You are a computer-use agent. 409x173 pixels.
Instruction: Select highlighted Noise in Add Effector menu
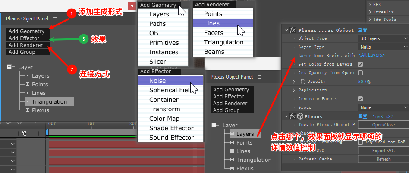pyautogui.click(x=170, y=81)
